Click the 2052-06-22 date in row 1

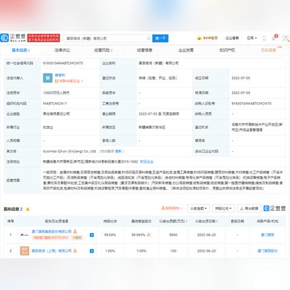(x=207, y=235)
